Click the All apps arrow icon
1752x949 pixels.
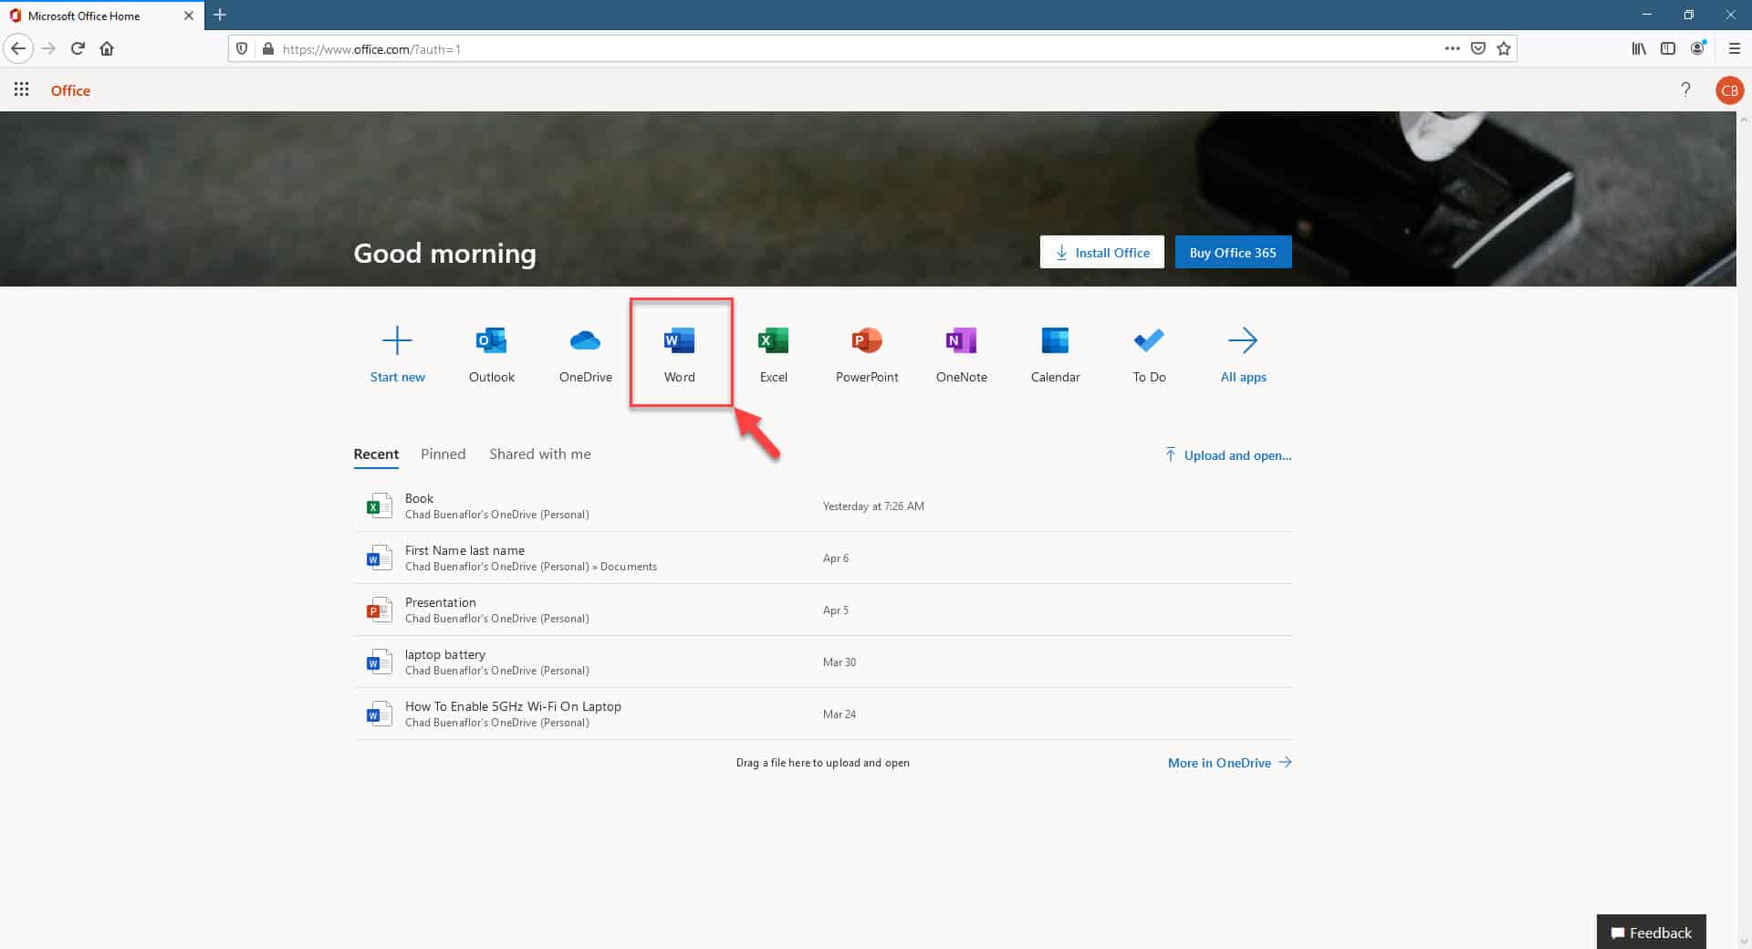(x=1243, y=340)
